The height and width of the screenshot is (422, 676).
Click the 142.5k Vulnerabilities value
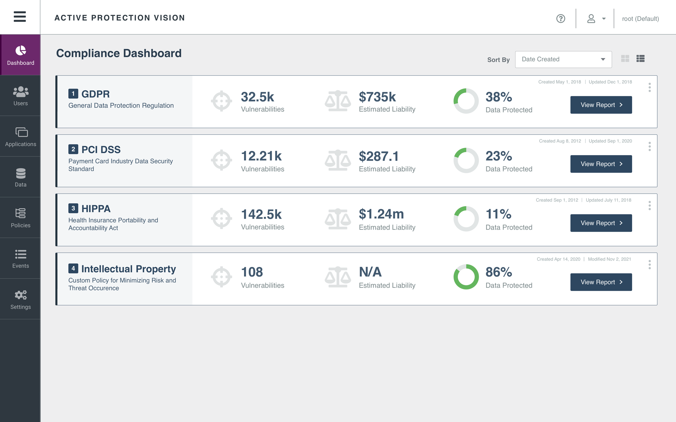pos(261,214)
